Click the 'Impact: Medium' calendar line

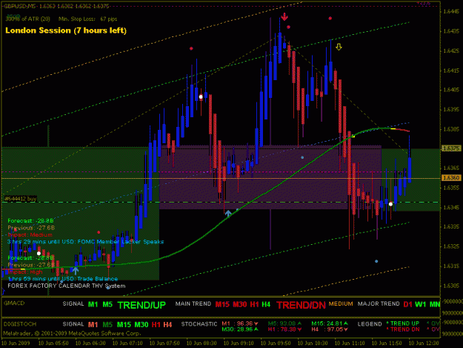pyautogui.click(x=30, y=234)
